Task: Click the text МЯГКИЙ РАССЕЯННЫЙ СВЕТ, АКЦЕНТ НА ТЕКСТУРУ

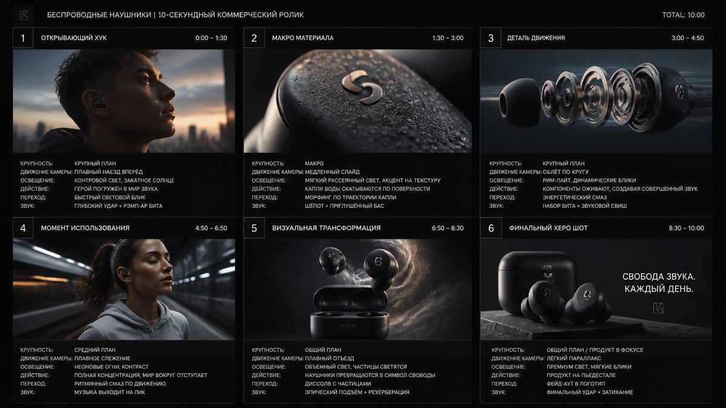Action: point(373,180)
